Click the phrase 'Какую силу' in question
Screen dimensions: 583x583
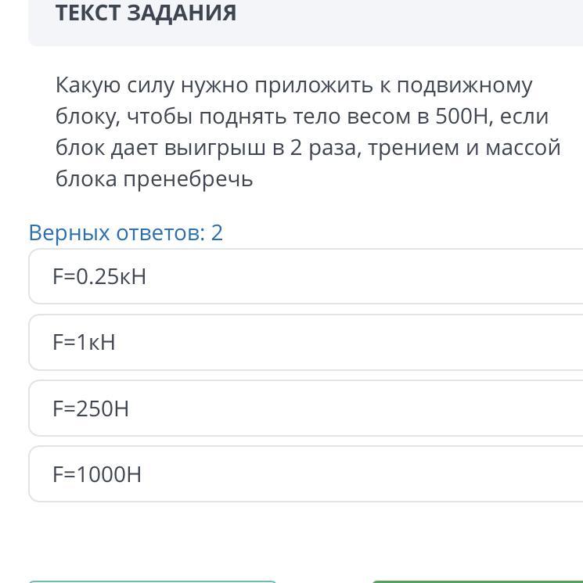tap(113, 85)
